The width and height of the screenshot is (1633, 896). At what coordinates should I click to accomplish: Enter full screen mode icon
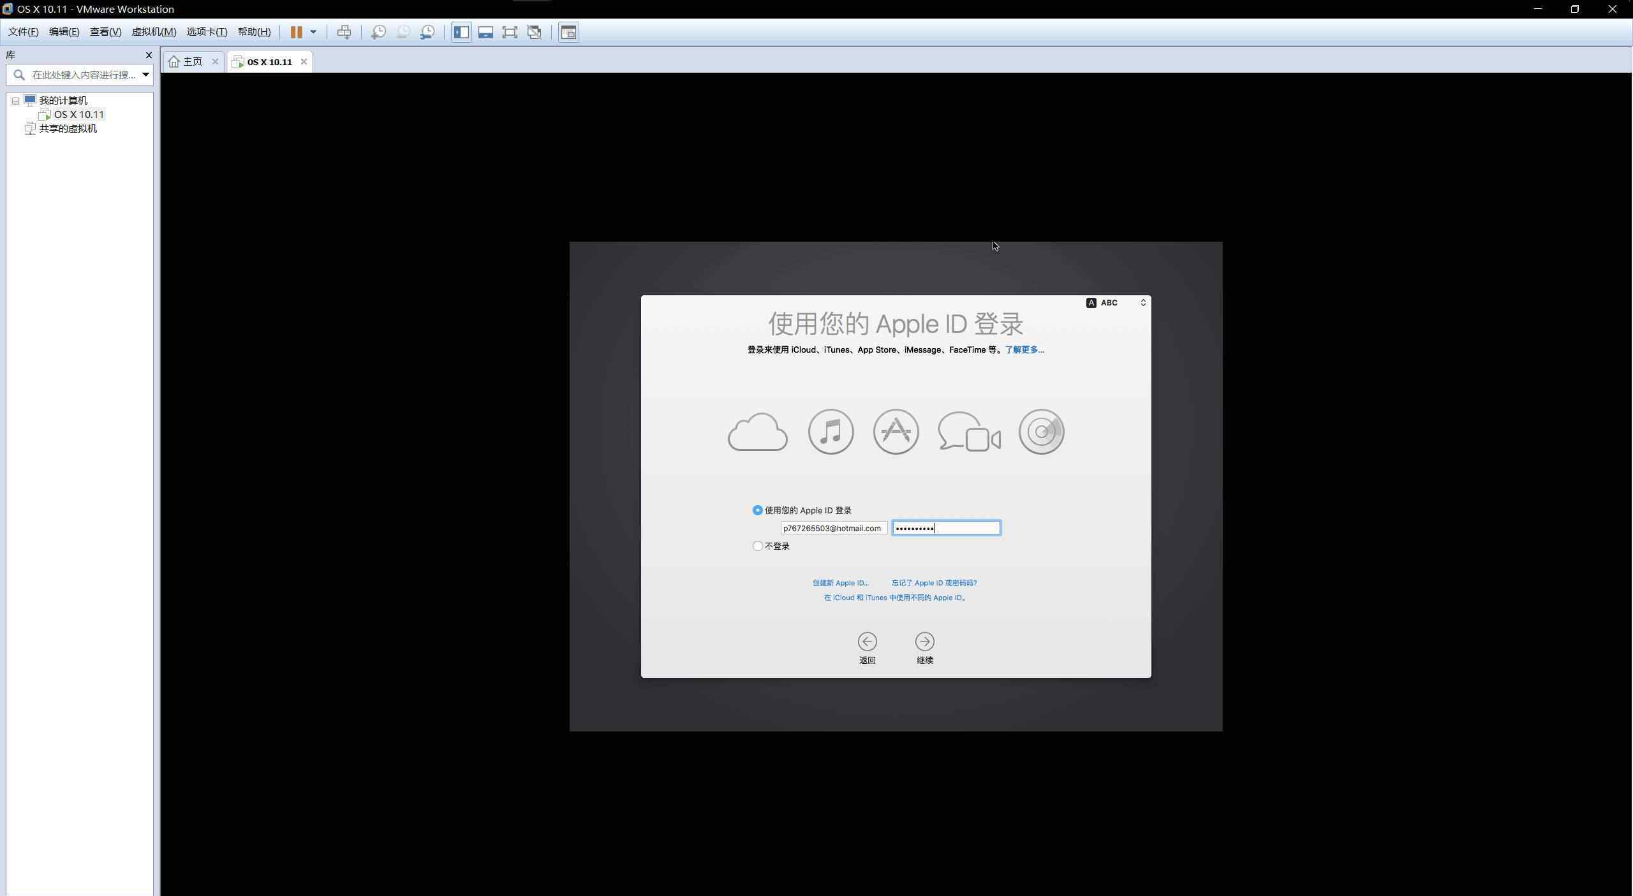click(510, 32)
